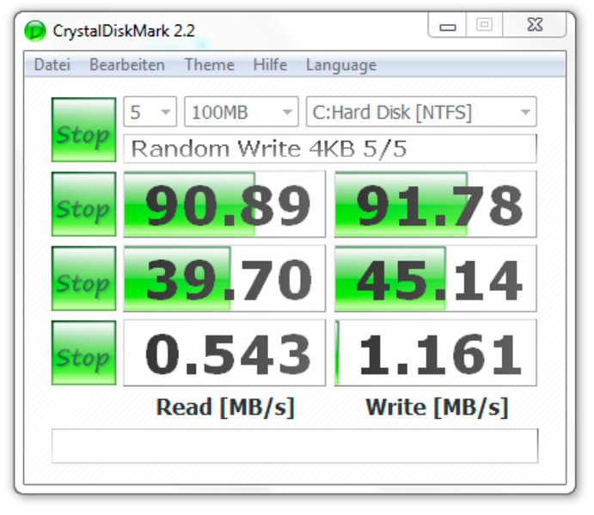
Task: Click the Write [MB/s] column label
Action: 437,407
